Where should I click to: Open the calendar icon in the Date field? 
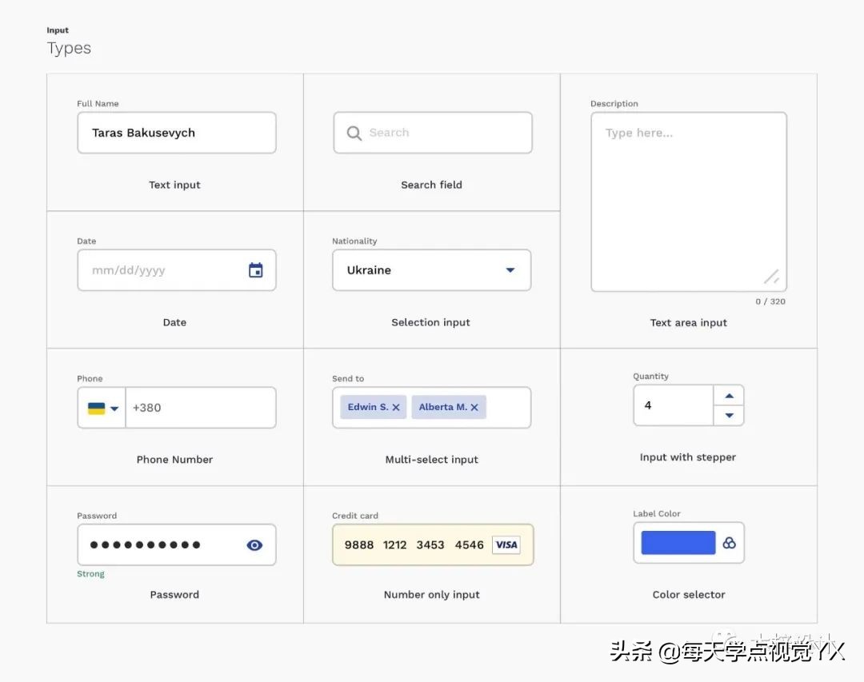coord(255,270)
